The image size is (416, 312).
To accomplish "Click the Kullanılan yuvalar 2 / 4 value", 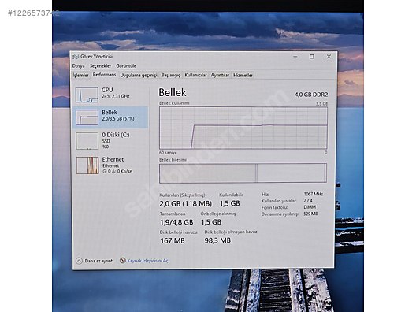I will (x=308, y=201).
